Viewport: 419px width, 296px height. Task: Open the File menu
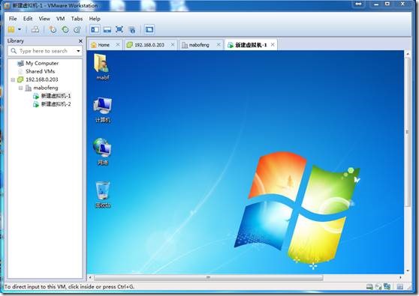pyautogui.click(x=13, y=19)
